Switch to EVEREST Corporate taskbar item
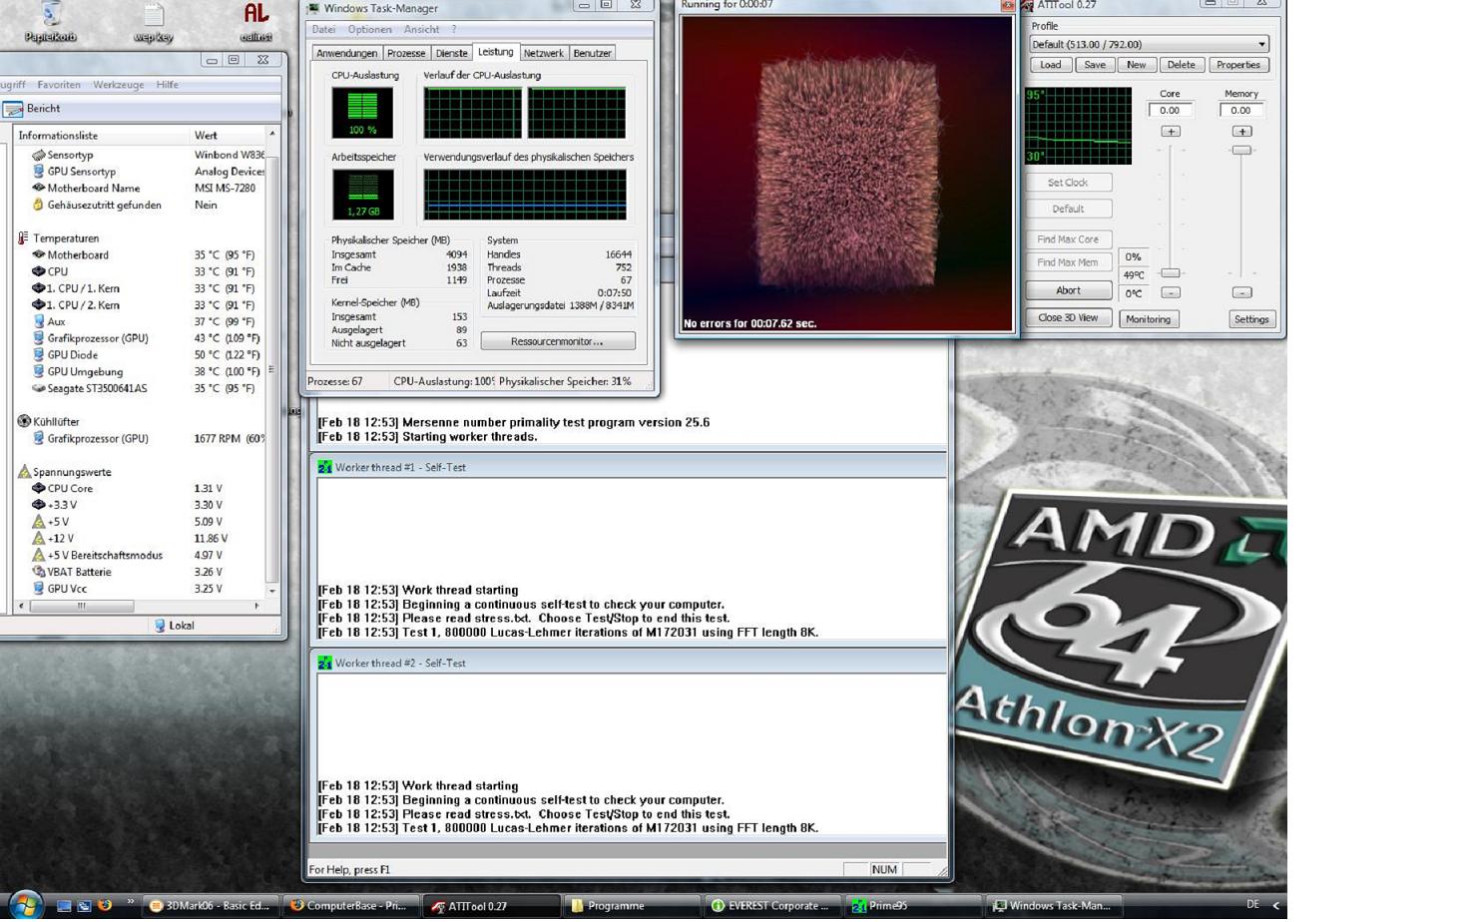 click(x=772, y=906)
